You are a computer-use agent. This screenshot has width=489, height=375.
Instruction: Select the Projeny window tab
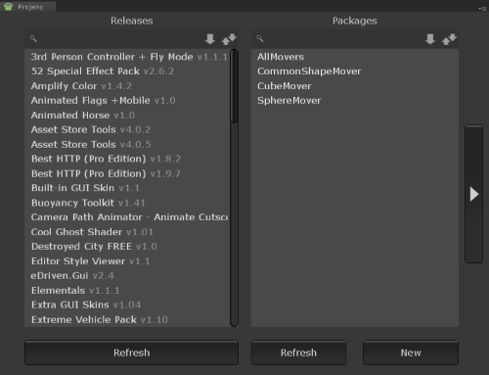pos(28,7)
